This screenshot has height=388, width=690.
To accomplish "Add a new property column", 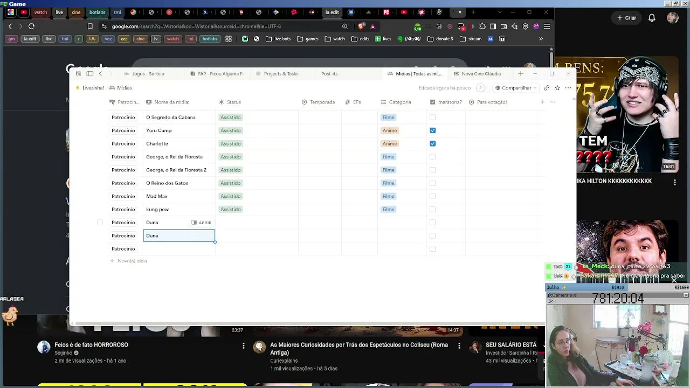I will [x=543, y=102].
